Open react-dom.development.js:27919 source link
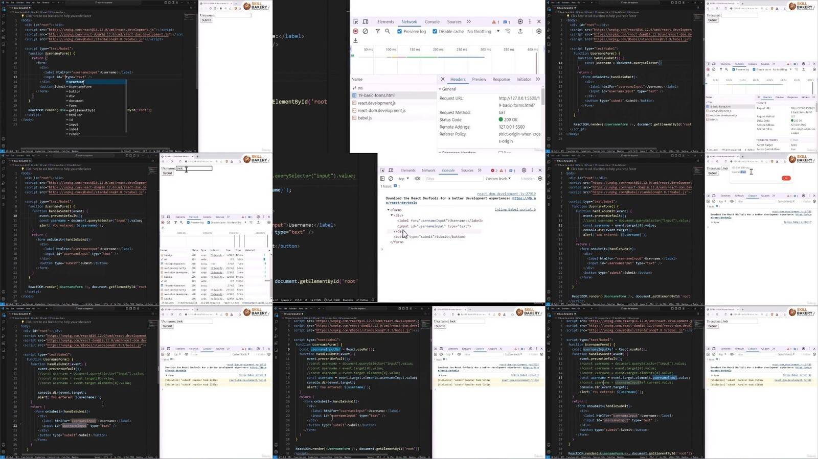 [506, 194]
